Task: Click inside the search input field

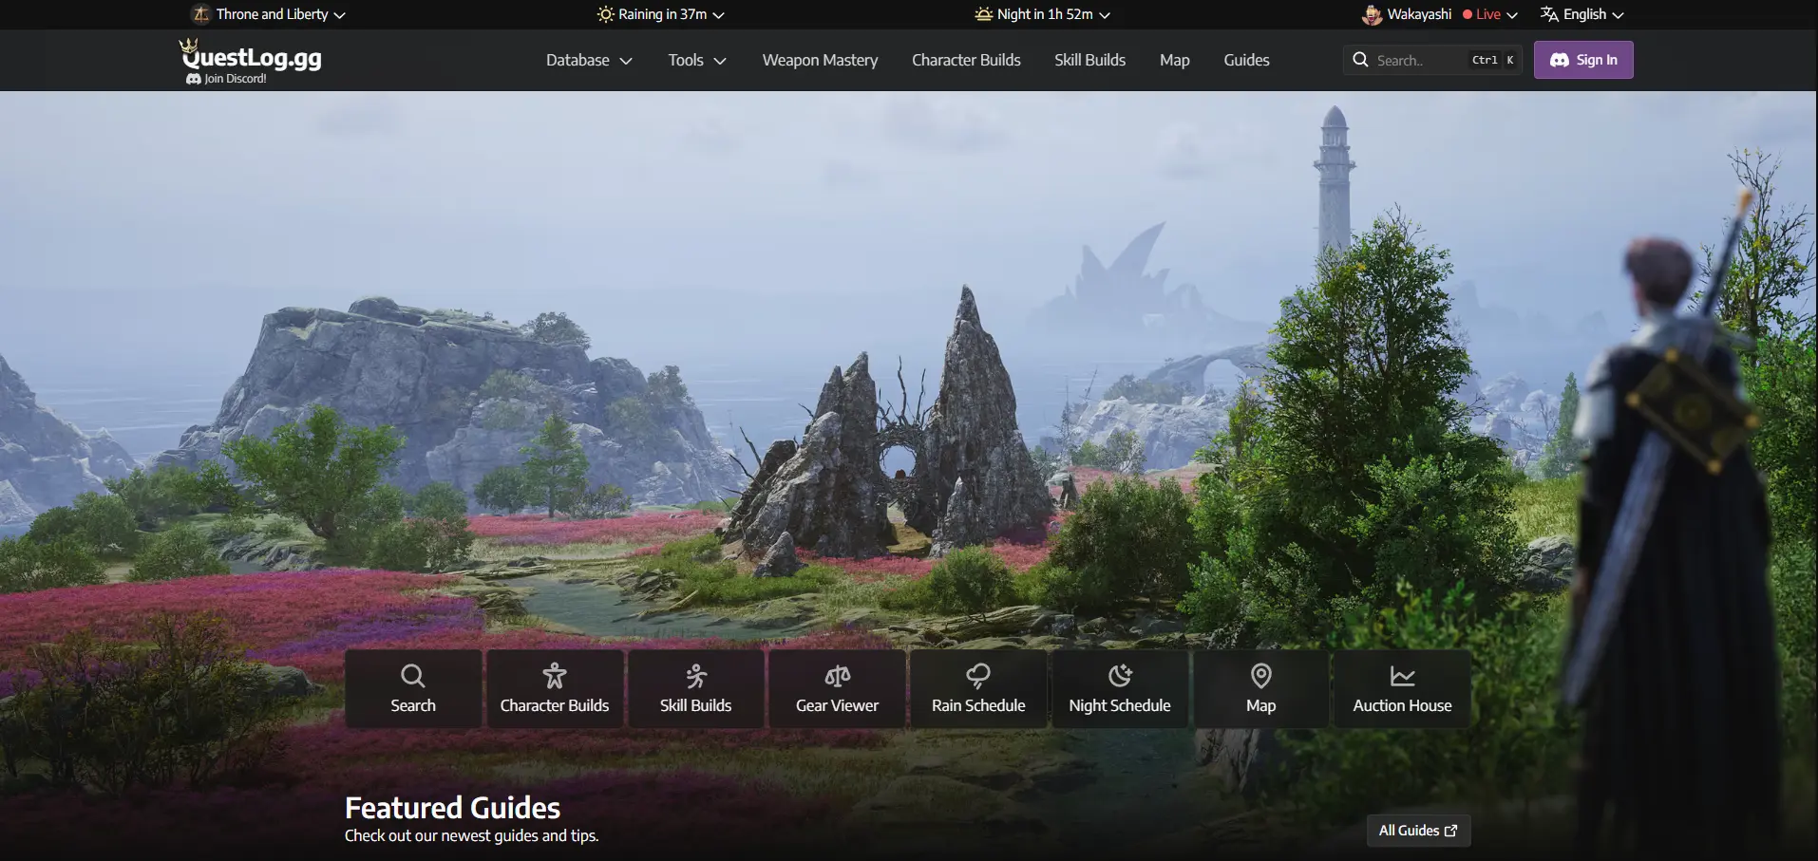Action: [x=1415, y=59]
